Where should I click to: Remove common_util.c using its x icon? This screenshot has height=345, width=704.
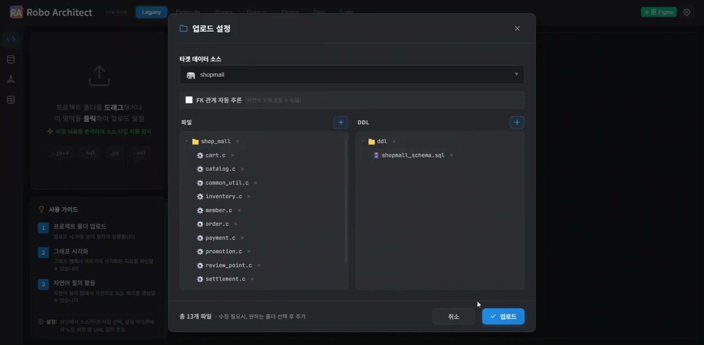[255, 183]
